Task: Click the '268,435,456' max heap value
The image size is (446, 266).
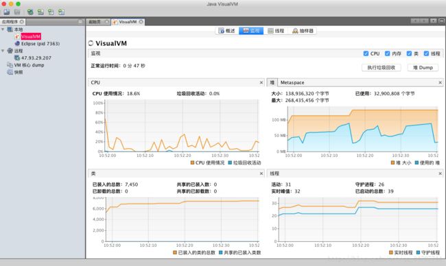Action: click(300, 100)
